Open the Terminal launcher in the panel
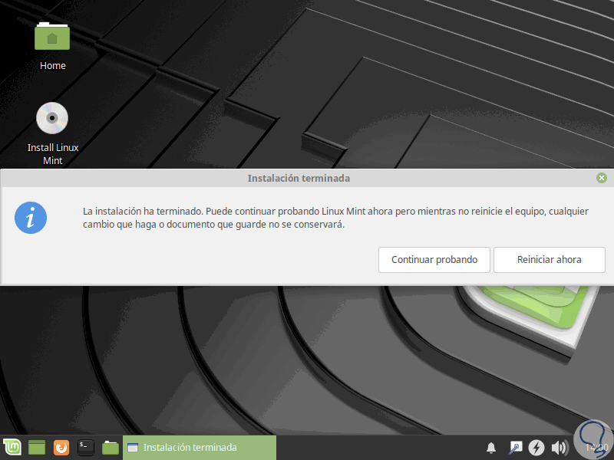The image size is (614, 460). pos(85,448)
